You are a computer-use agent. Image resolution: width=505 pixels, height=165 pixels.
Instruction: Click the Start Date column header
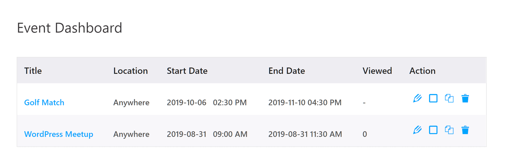click(187, 71)
